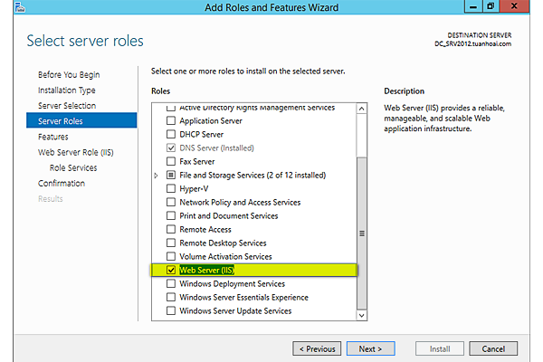Click the Fax Server role label
The width and height of the screenshot is (543, 362).
[197, 162]
